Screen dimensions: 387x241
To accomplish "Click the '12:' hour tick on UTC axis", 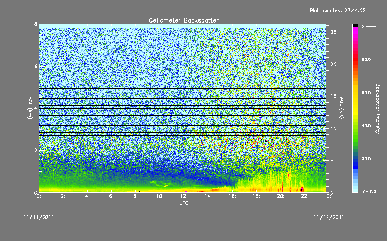I will (x=184, y=196).
